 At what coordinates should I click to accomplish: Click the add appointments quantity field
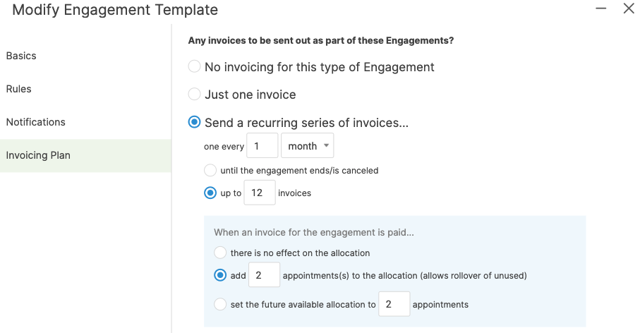point(264,275)
